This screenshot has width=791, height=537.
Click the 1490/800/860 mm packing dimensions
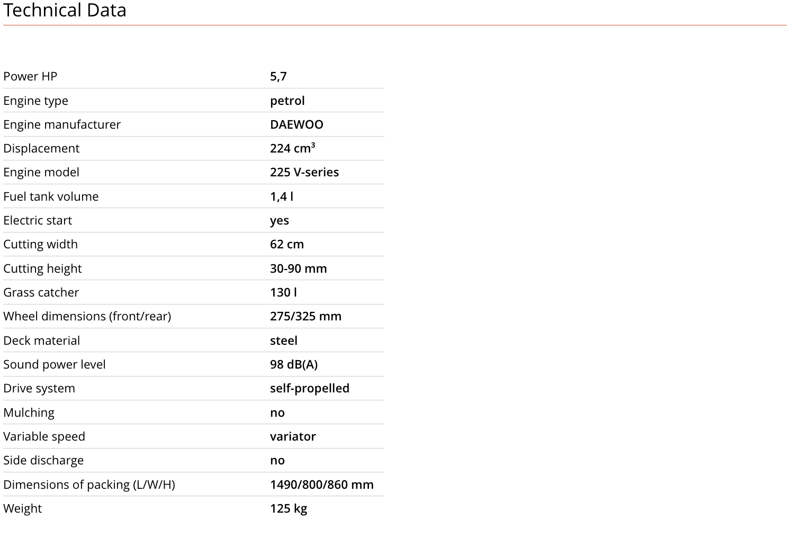pos(322,485)
